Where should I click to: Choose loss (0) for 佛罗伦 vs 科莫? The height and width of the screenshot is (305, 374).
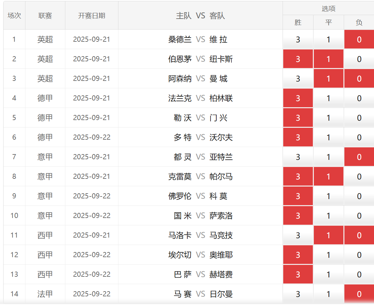[x=359, y=196]
